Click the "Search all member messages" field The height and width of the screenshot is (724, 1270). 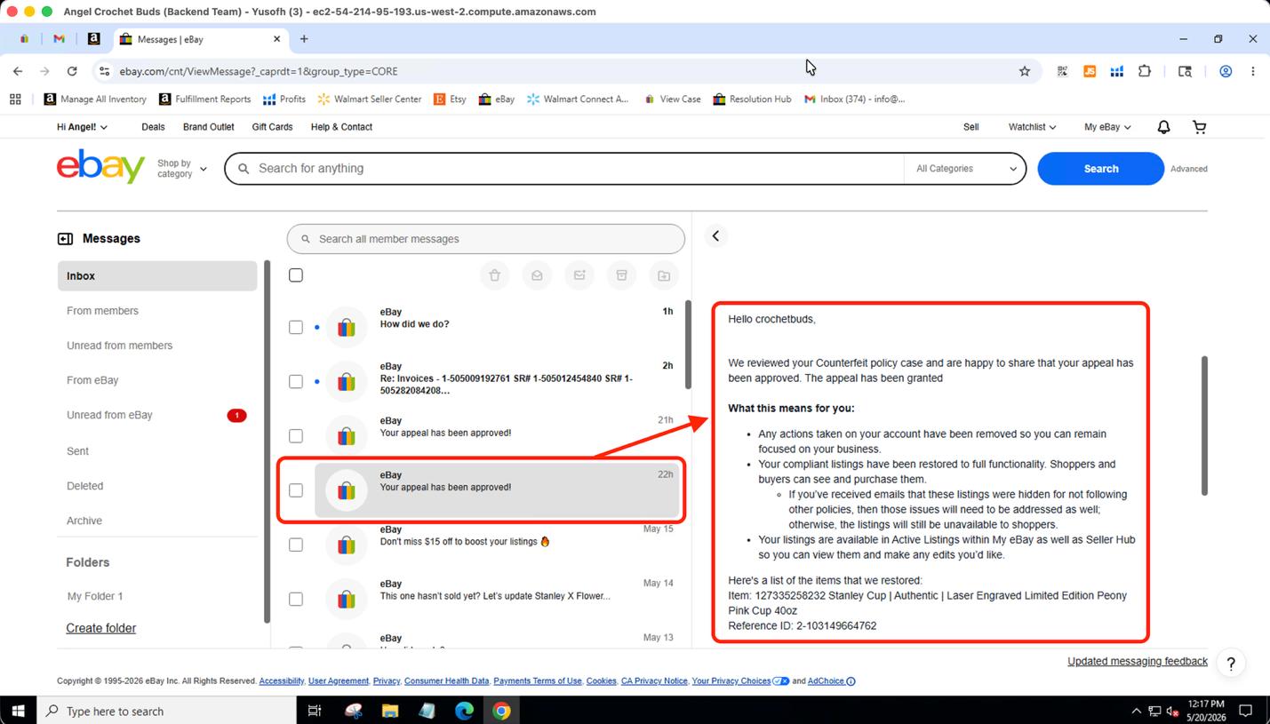[486, 239]
